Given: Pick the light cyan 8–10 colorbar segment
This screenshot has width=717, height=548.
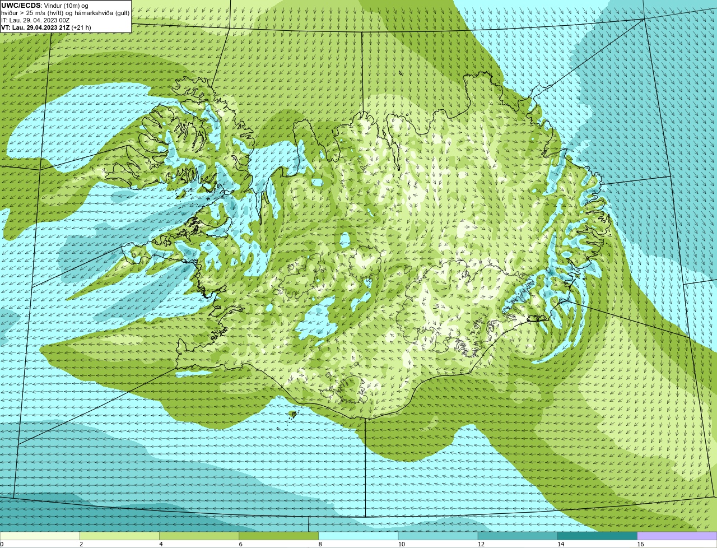Looking at the screenshot, I should click(x=358, y=536).
